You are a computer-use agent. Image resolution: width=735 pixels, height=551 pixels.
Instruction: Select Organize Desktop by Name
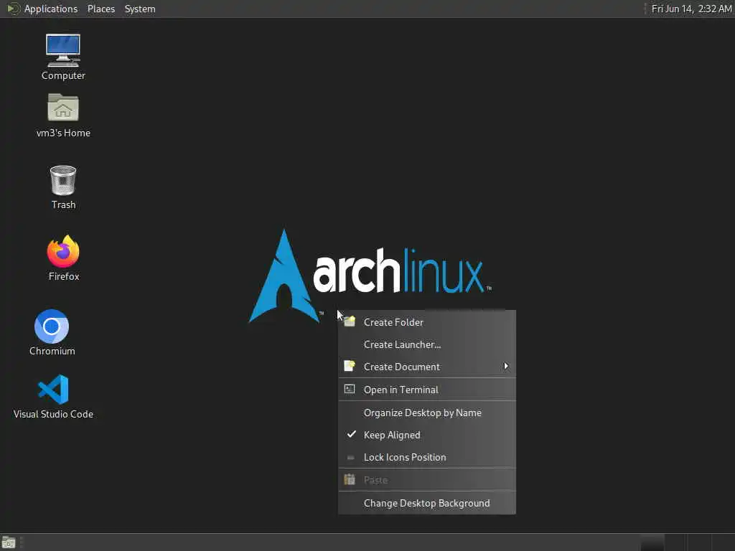(x=426, y=413)
